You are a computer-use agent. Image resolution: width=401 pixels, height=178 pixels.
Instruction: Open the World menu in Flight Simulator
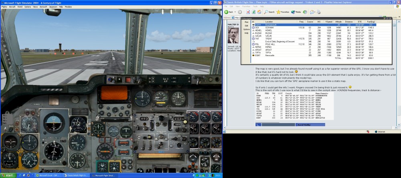pos(20,7)
